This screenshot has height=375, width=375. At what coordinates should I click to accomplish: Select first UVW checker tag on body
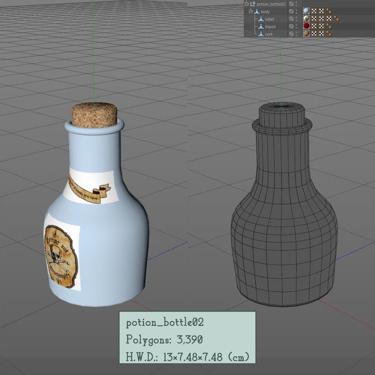314,11
